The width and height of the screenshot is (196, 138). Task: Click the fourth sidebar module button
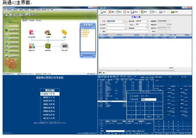[x=12, y=39]
